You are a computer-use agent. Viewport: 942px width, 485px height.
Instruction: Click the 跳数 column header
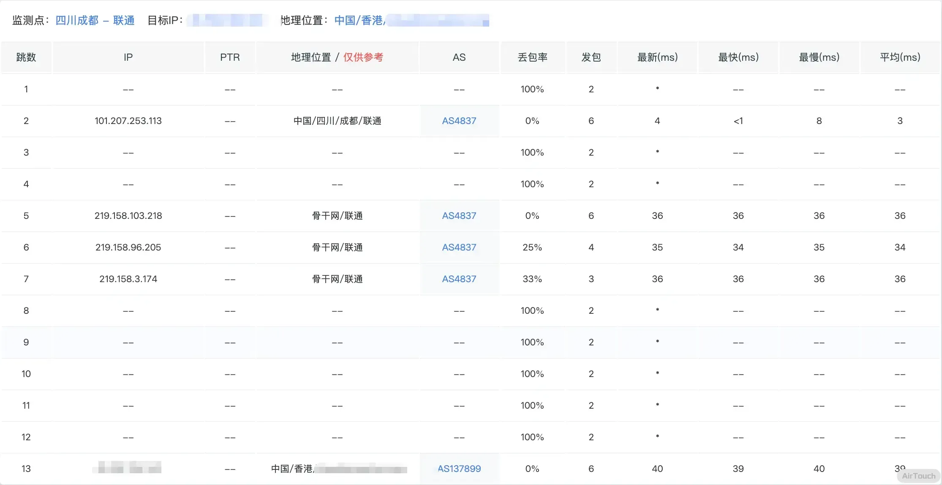(26, 57)
